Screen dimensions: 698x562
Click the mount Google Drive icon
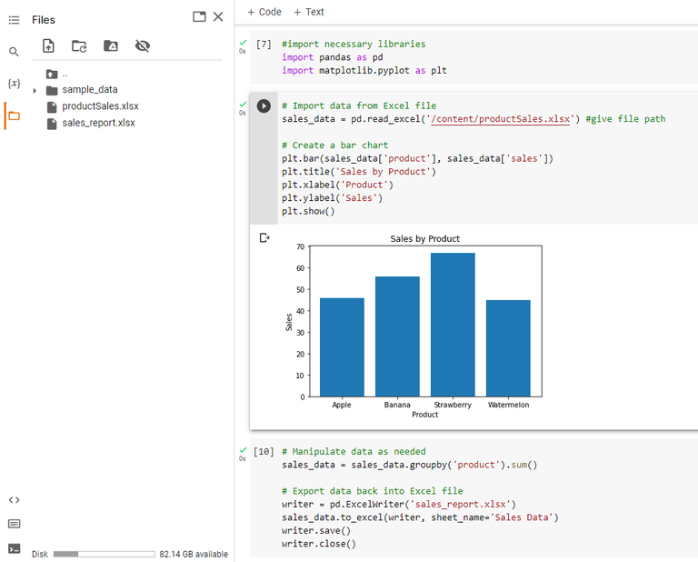click(x=111, y=45)
